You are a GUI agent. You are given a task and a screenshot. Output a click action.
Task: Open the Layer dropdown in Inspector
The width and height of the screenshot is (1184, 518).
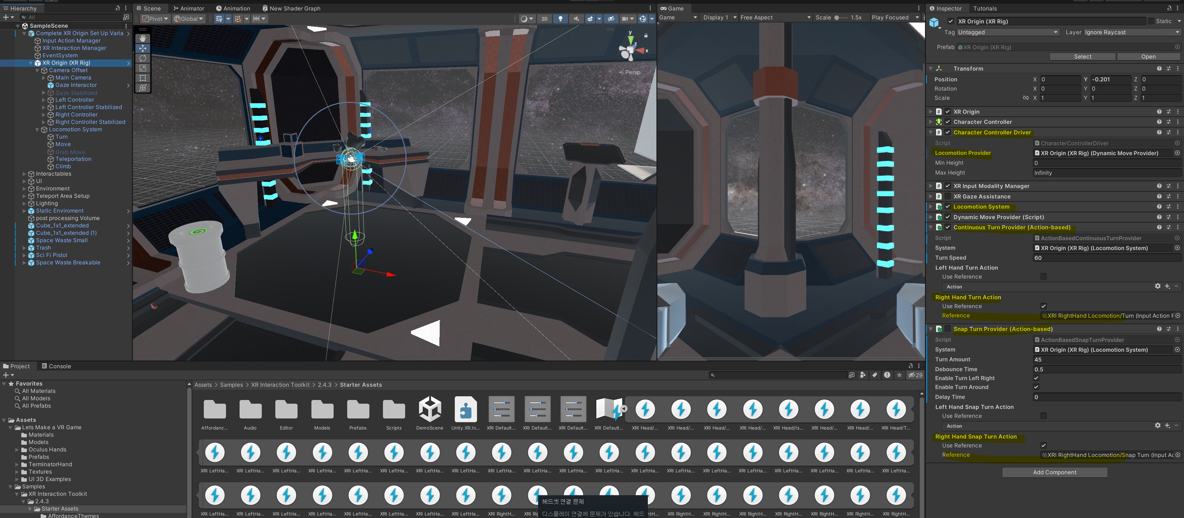click(x=1131, y=32)
